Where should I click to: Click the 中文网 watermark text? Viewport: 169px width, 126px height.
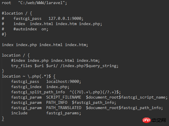point(159,120)
